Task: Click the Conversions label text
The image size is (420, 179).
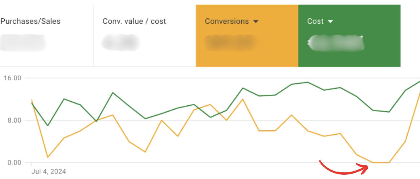Action: 227,21
